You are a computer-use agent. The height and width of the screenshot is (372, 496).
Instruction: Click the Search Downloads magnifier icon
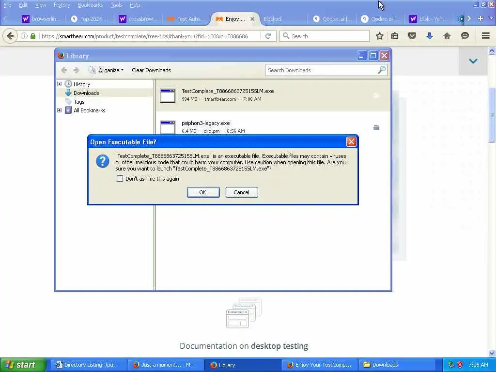[x=382, y=70]
